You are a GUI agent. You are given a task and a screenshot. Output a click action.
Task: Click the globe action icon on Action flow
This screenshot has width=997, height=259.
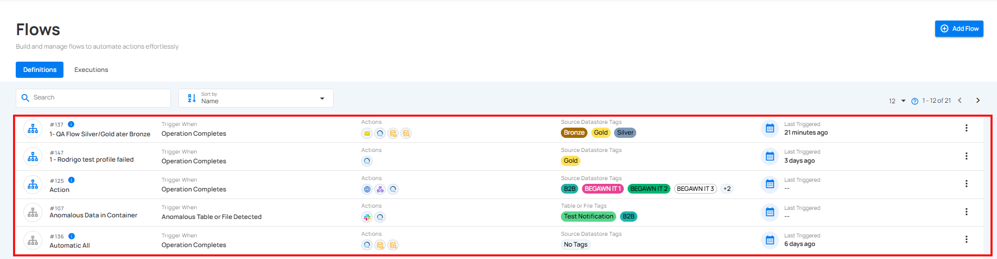click(x=367, y=189)
